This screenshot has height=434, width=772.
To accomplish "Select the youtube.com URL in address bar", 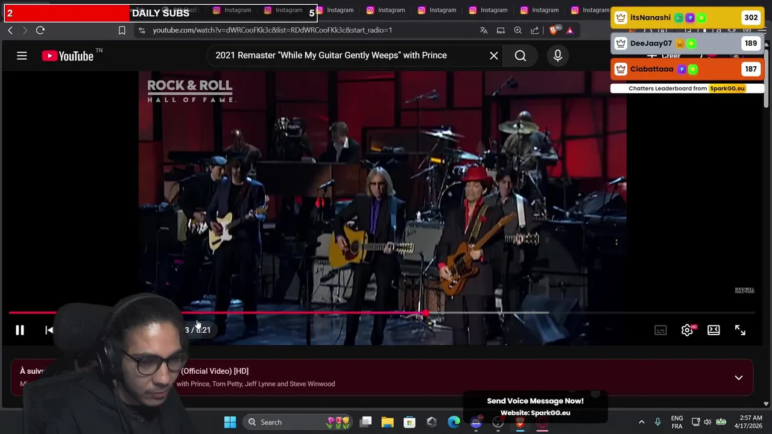I will point(272,30).
